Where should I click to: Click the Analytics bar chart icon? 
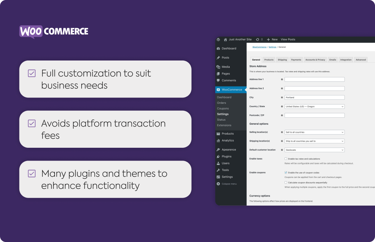click(x=218, y=140)
